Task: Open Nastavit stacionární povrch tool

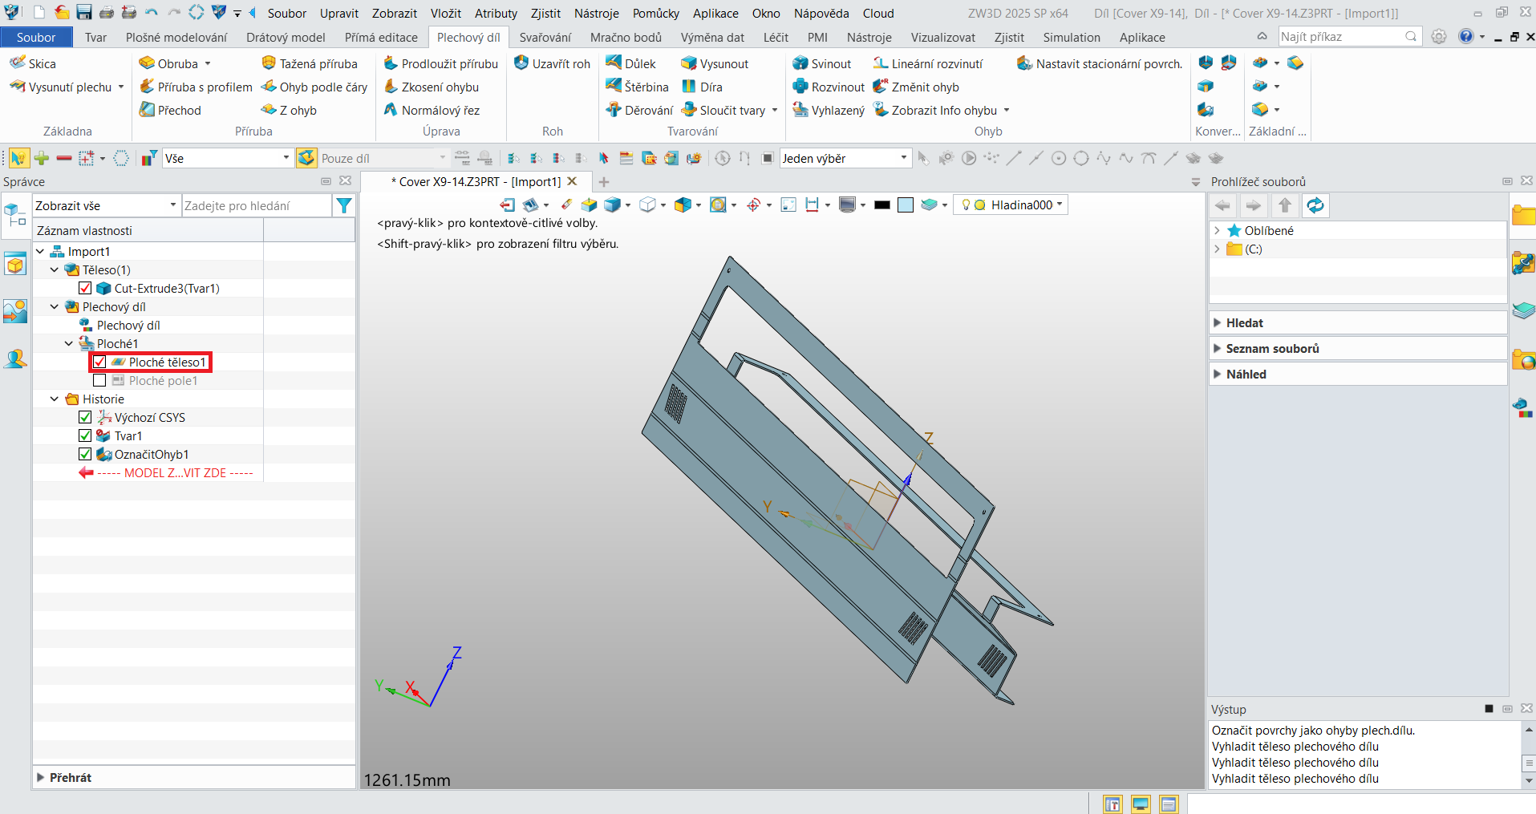Action: (1100, 63)
